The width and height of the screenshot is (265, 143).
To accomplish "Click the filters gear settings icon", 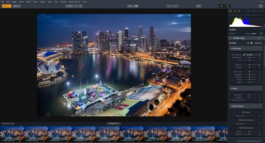I will (x=251, y=43).
